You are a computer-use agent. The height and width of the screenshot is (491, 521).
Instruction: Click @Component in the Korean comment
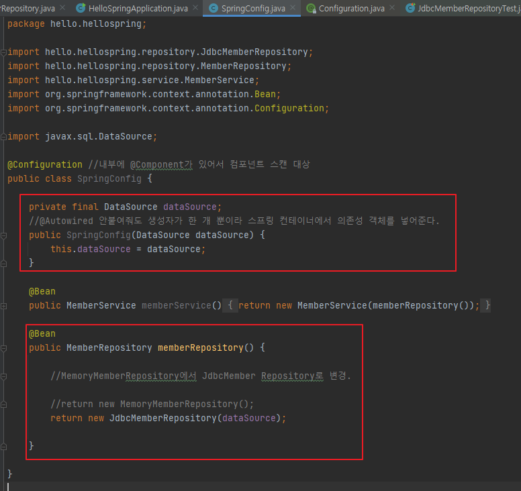(x=157, y=164)
